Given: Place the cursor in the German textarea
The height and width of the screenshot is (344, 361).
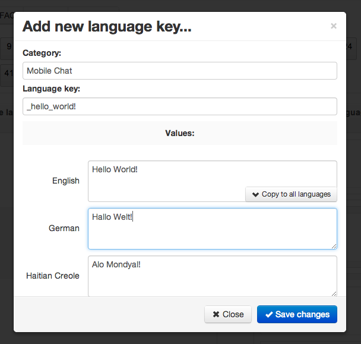Looking at the screenshot, I should (x=212, y=229).
